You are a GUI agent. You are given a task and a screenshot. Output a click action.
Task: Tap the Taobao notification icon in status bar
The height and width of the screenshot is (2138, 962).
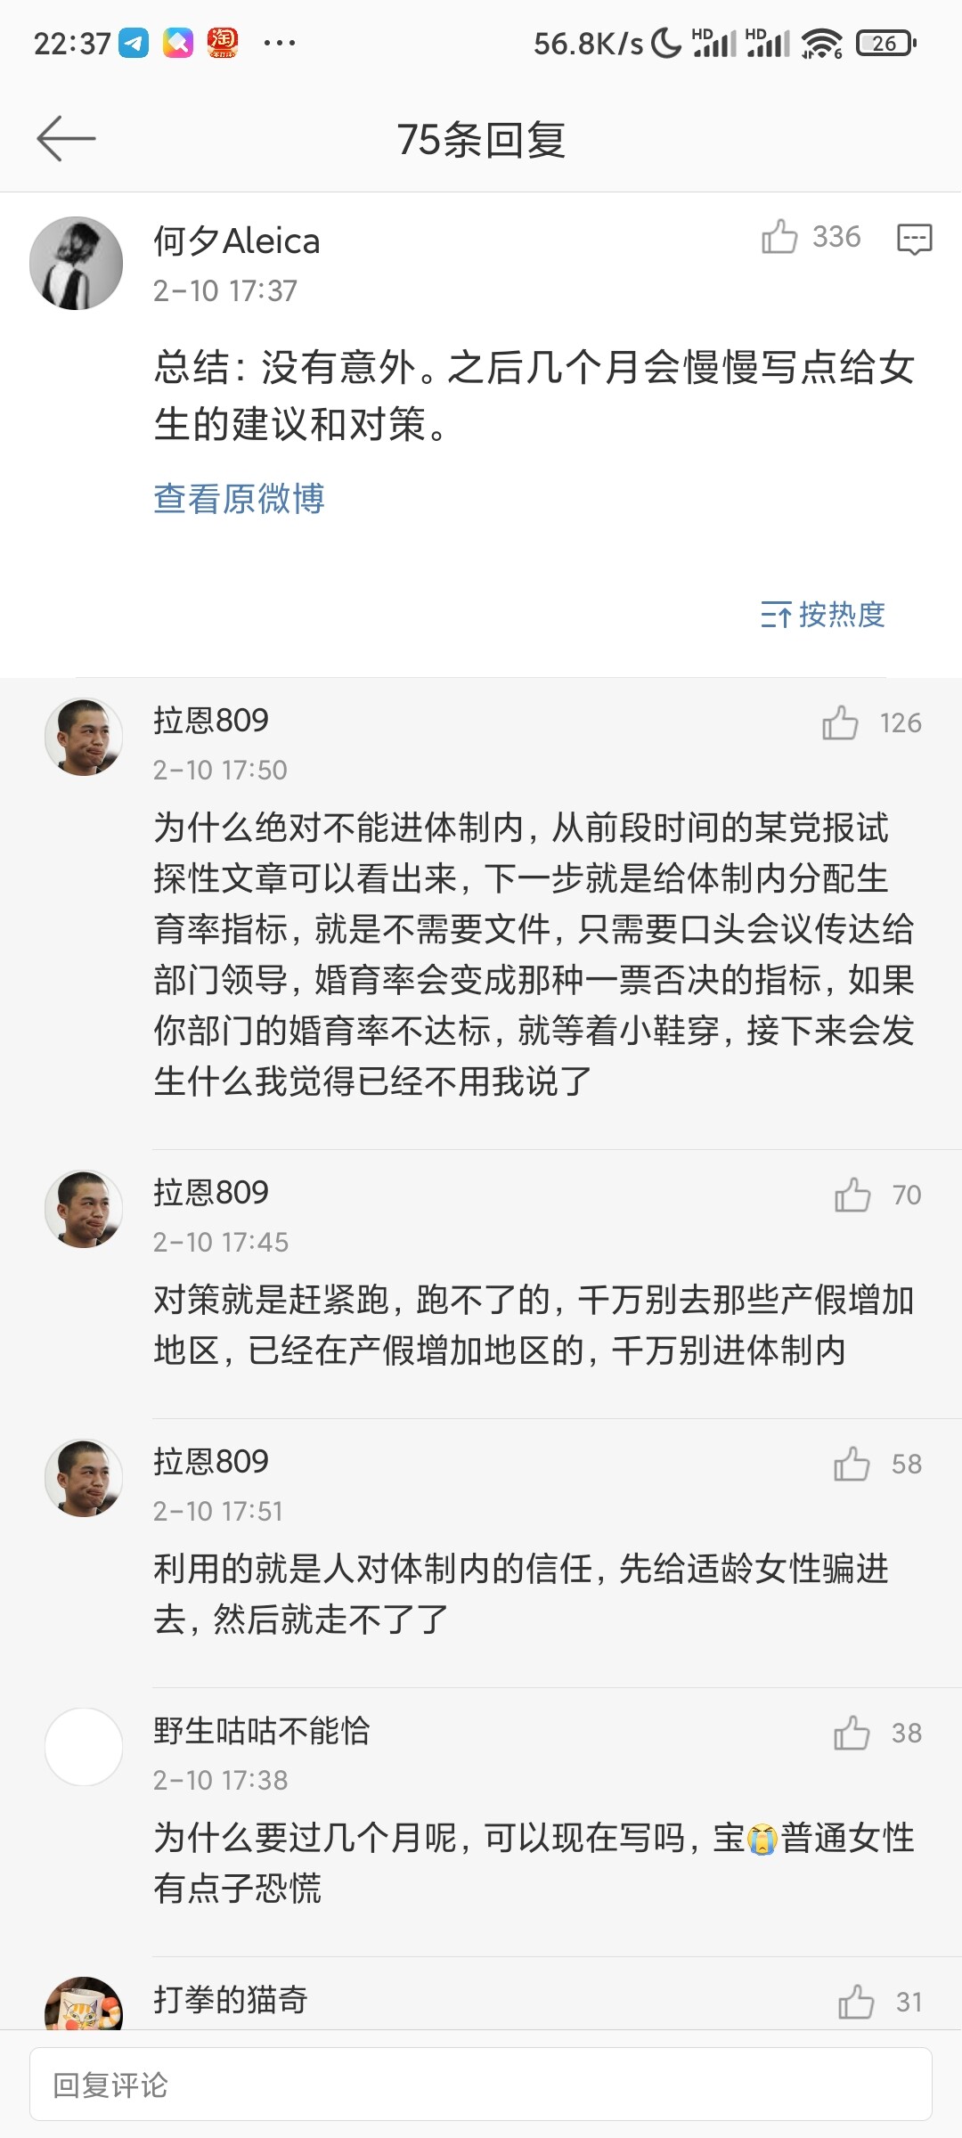223,43
